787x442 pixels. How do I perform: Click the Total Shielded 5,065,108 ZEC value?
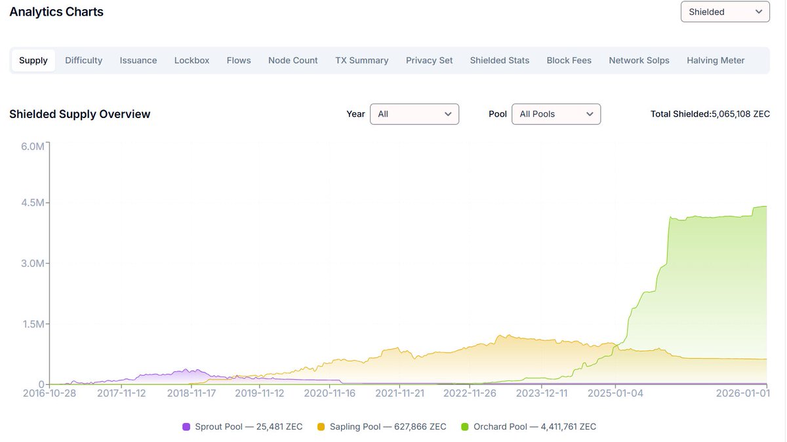click(710, 114)
